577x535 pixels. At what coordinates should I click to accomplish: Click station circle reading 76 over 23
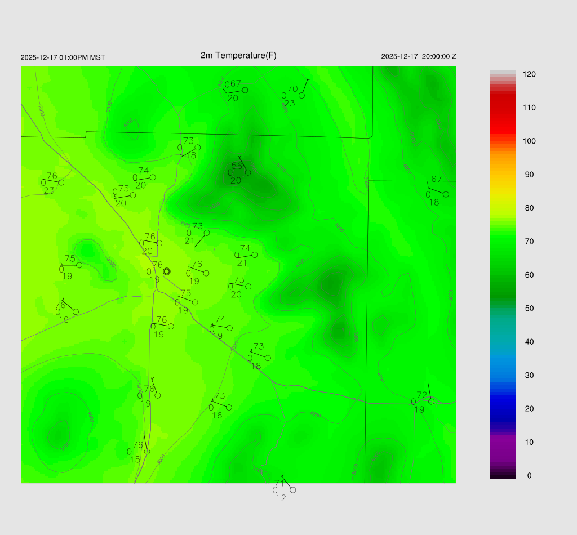[x=61, y=182]
